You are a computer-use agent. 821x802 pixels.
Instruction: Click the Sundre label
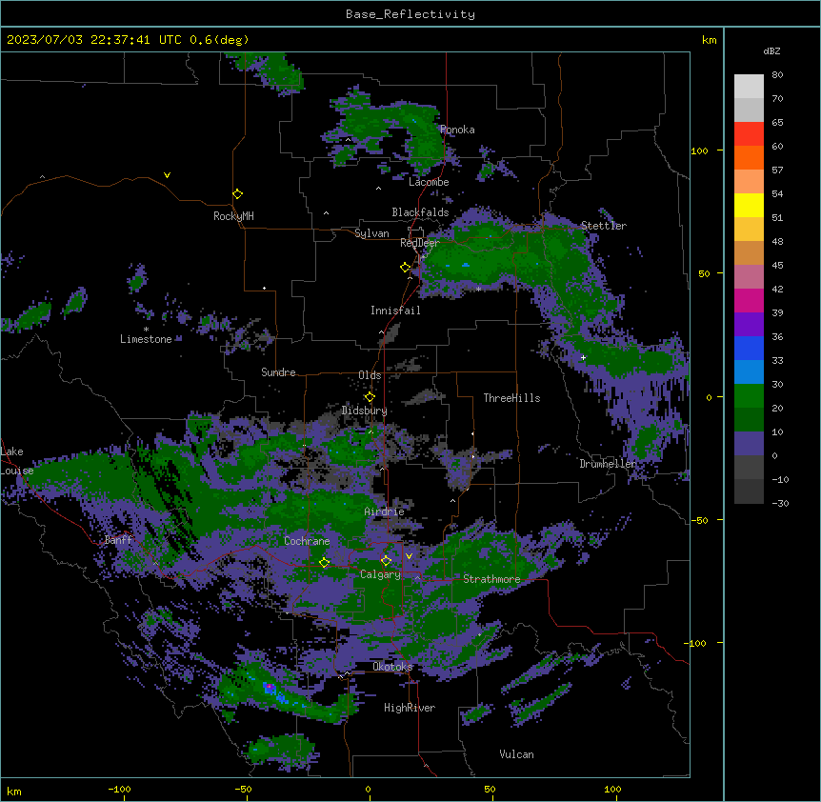[278, 372]
